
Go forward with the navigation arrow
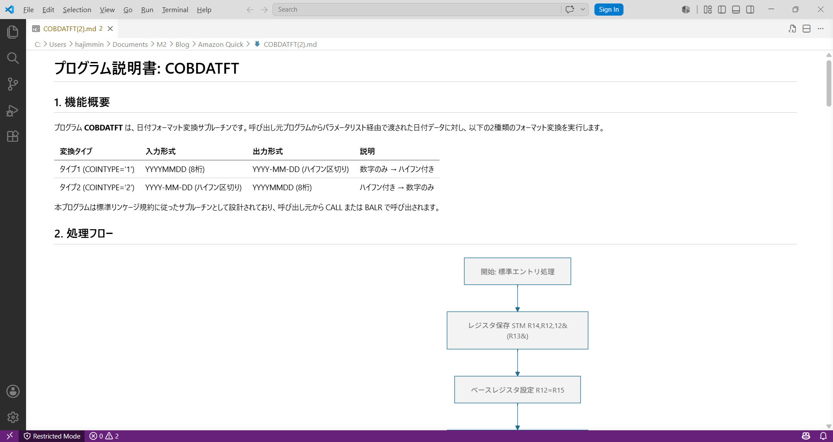tap(264, 10)
